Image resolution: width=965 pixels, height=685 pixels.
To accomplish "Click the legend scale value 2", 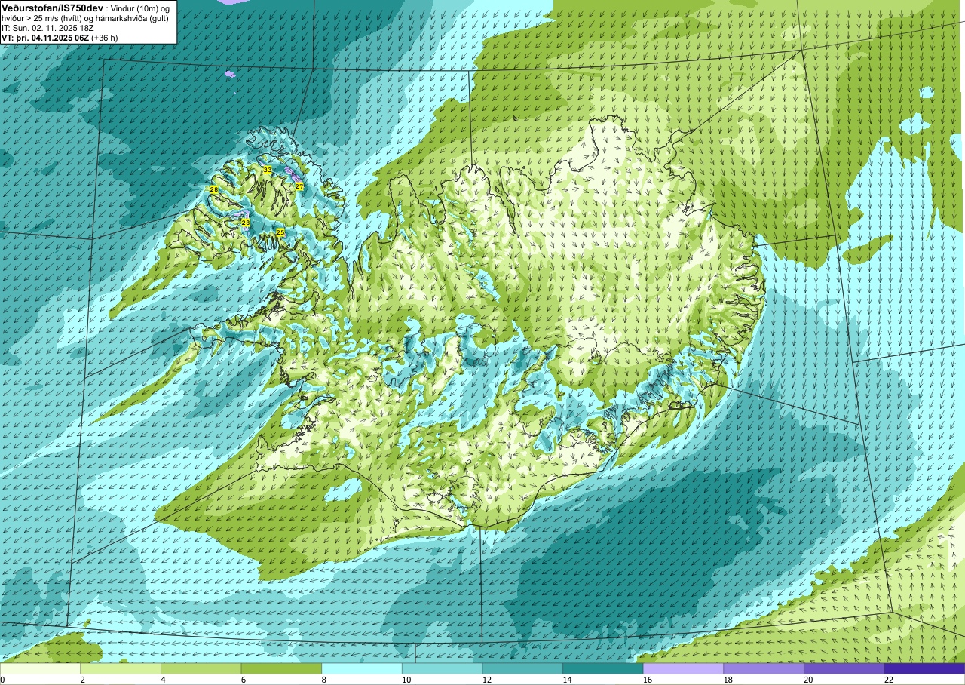I will click(x=82, y=680).
